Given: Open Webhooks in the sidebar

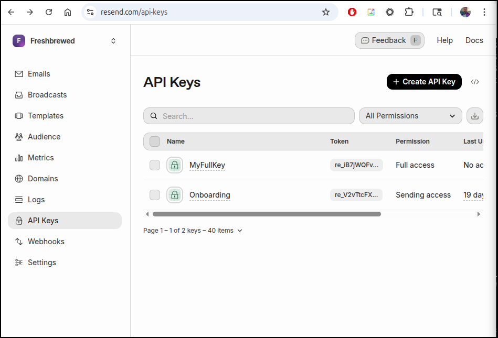Looking at the screenshot, I should click(46, 242).
